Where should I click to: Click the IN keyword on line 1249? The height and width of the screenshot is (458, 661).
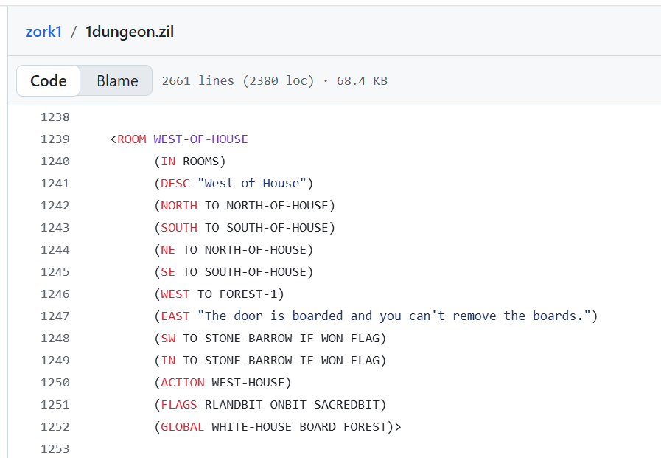click(x=168, y=361)
